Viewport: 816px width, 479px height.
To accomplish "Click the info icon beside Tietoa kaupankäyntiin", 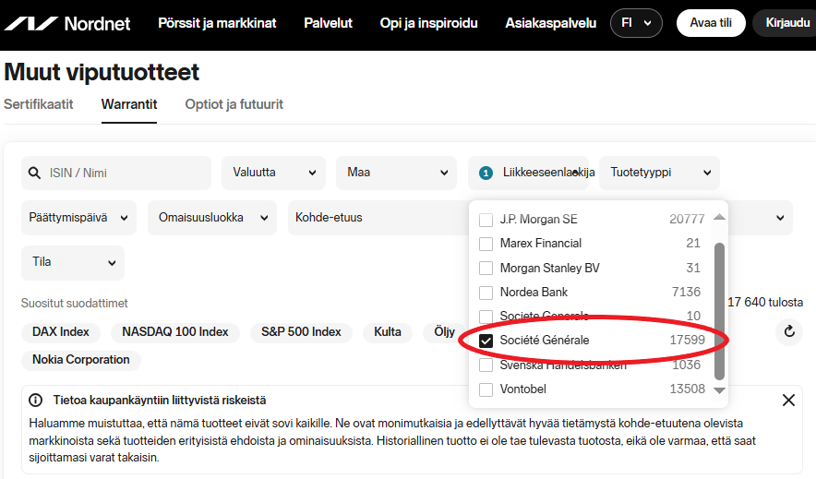I will coord(35,400).
